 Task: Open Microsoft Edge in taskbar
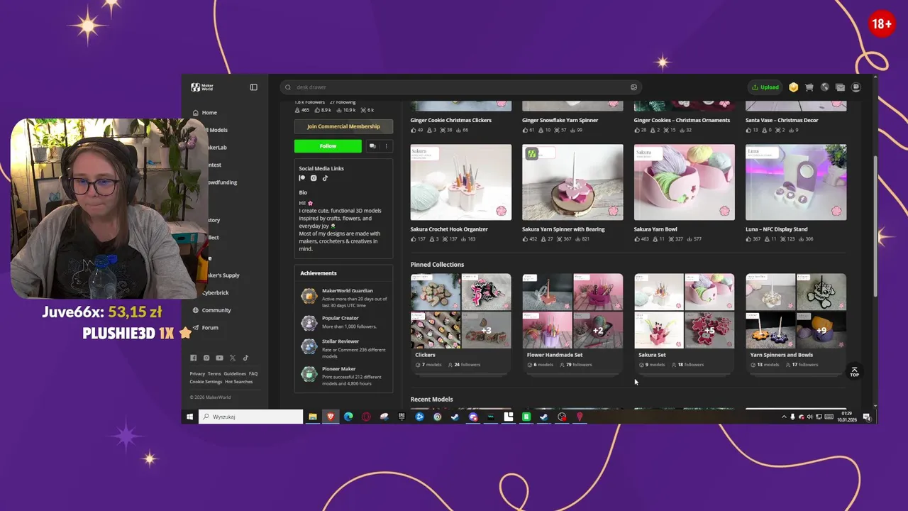coord(348,417)
